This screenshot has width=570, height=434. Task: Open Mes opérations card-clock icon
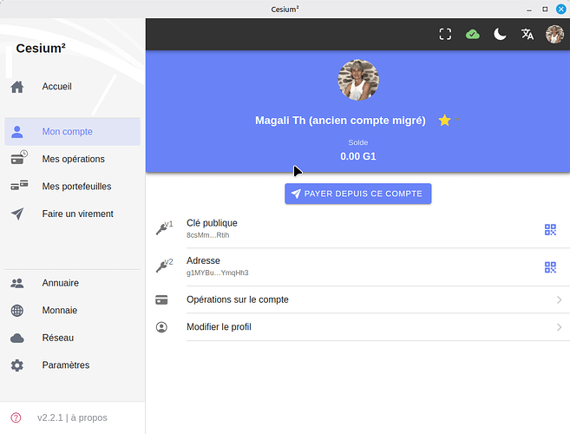19,157
